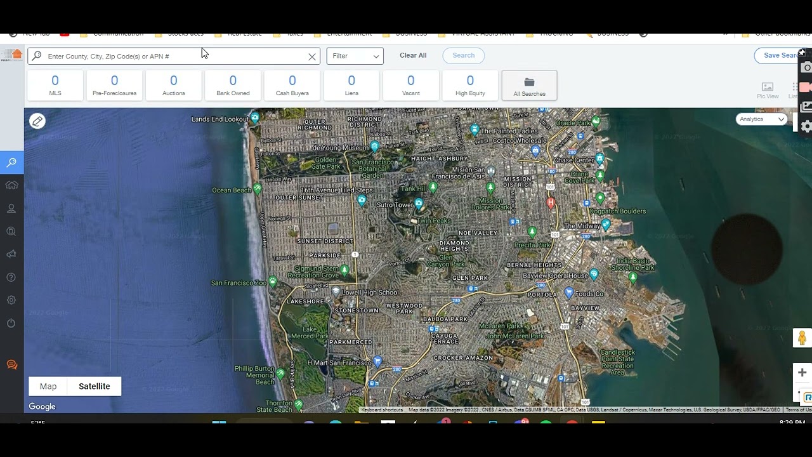Select the Bank Owned count card
The image size is (812, 457).
click(x=233, y=85)
